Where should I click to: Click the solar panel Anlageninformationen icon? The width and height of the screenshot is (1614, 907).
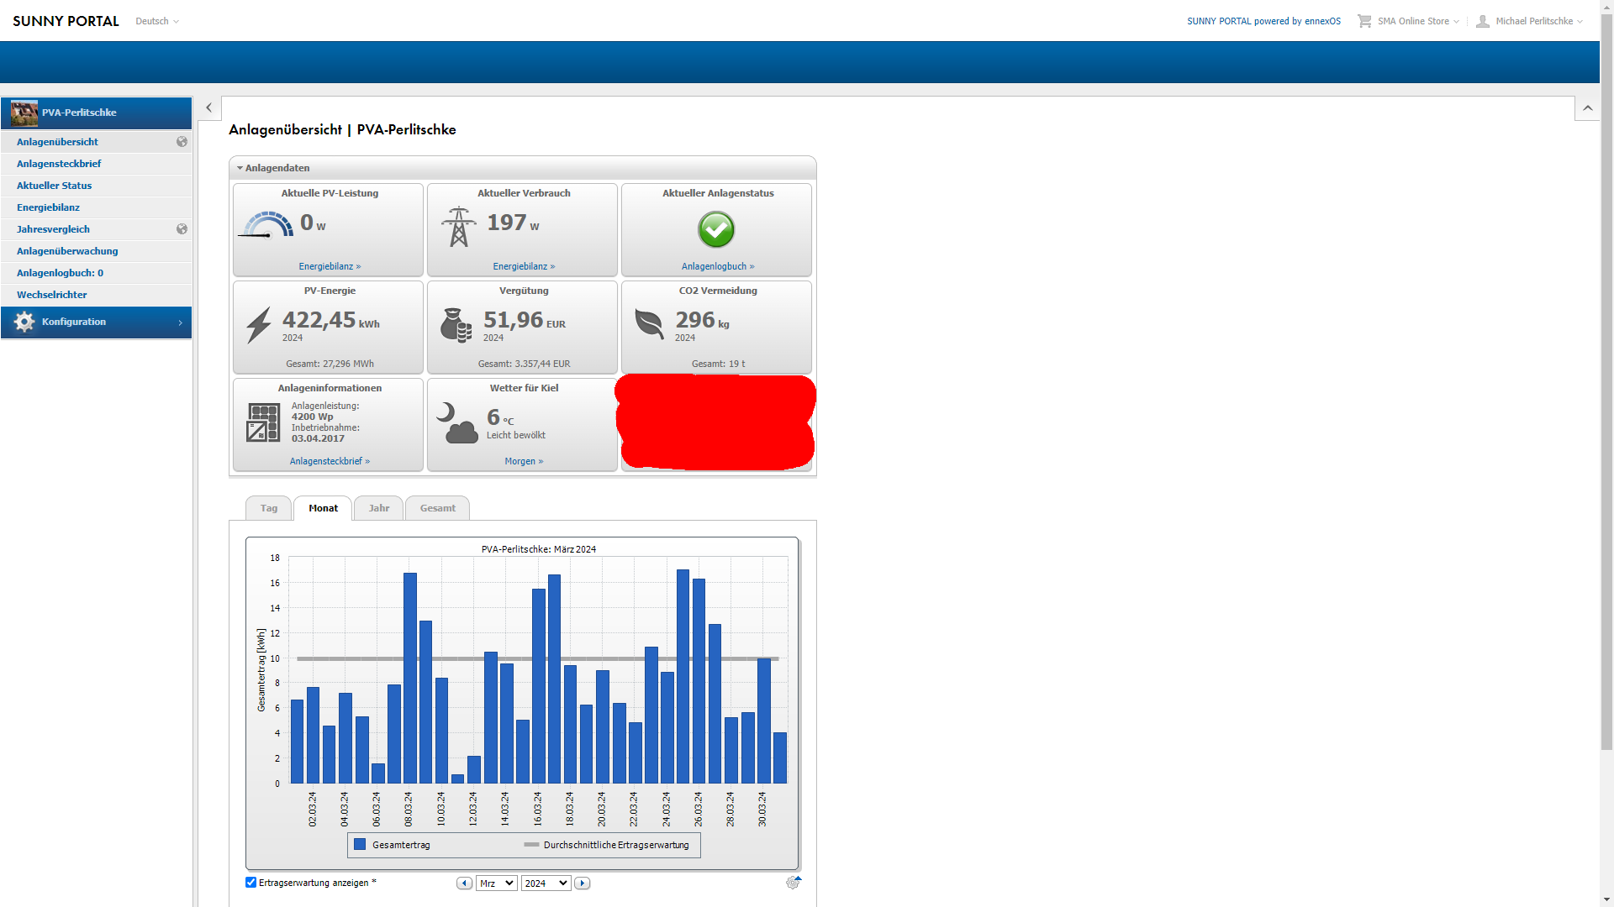pyautogui.click(x=263, y=422)
